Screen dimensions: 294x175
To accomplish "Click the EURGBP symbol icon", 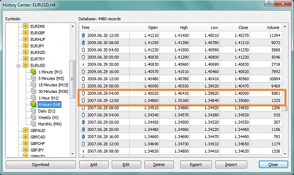I will [x=25, y=33].
